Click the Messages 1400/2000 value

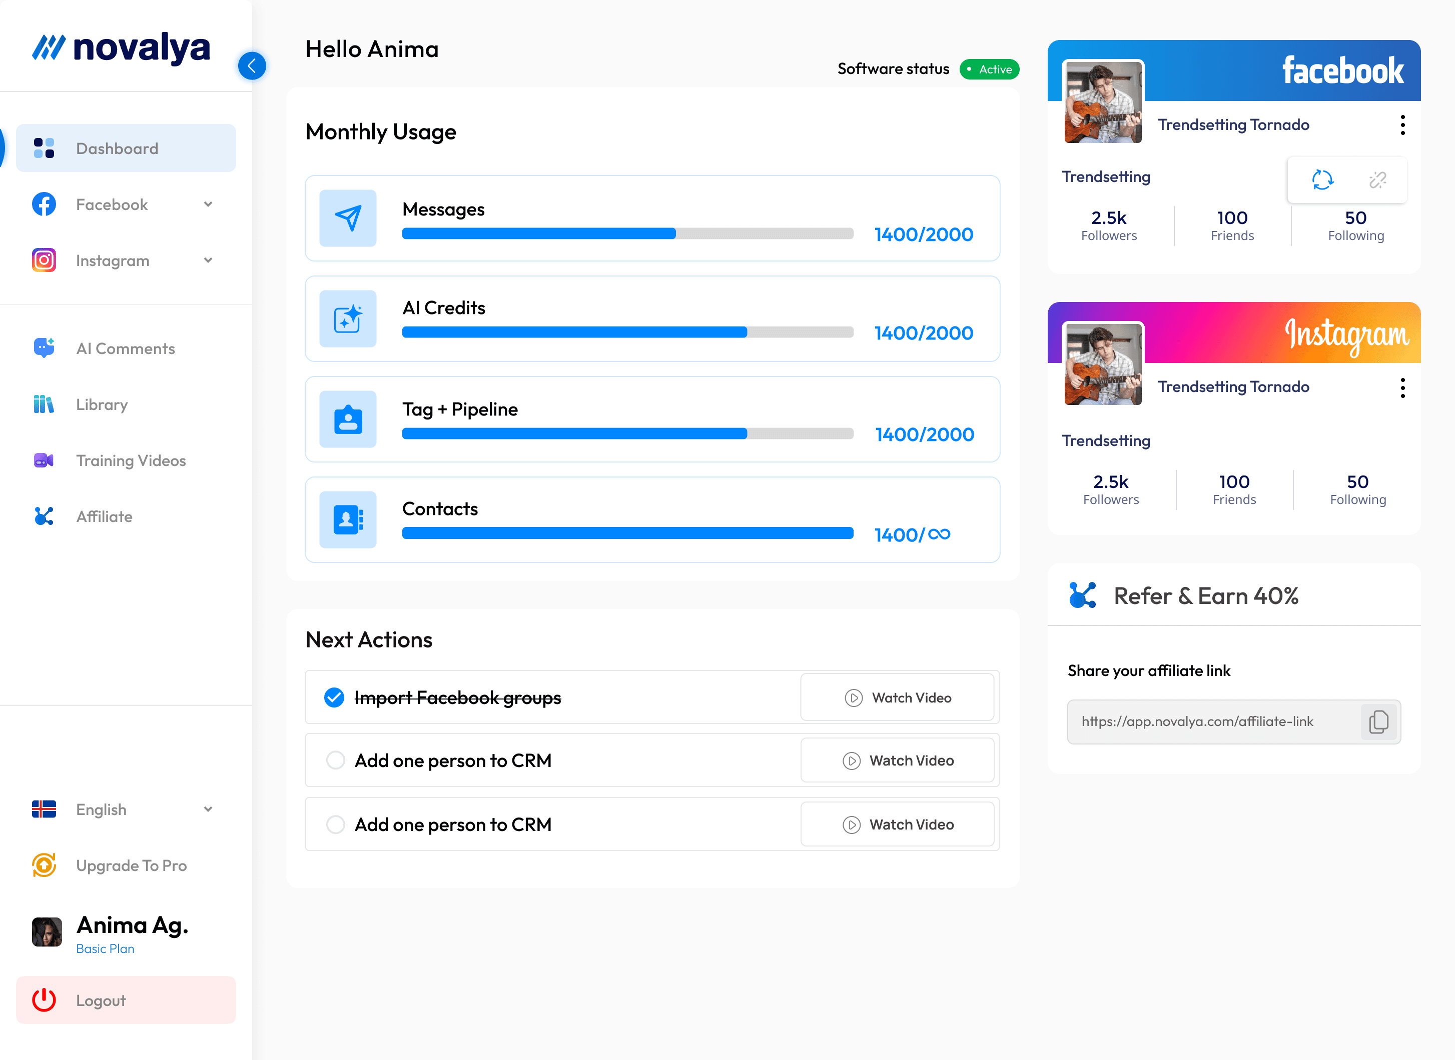pos(923,234)
